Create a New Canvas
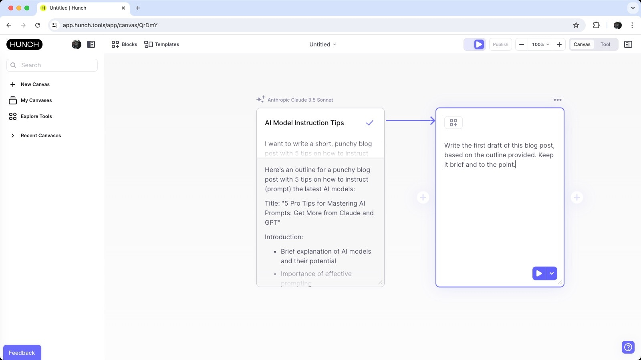This screenshot has width=641, height=360. pyautogui.click(x=35, y=84)
